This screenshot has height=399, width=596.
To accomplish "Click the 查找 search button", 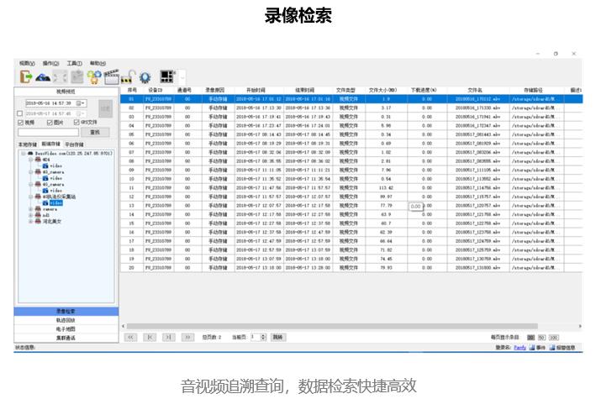I will [x=94, y=132].
